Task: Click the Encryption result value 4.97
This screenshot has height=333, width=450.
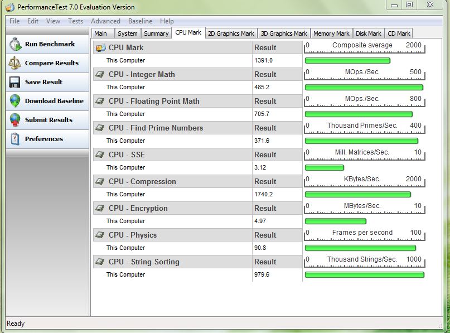Action: 260,221
